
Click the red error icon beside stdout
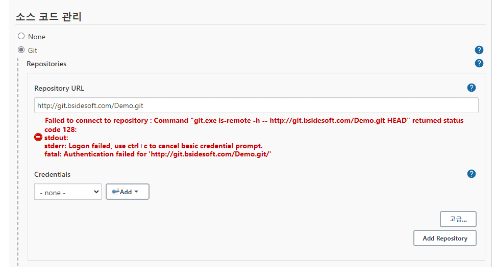coord(38,137)
